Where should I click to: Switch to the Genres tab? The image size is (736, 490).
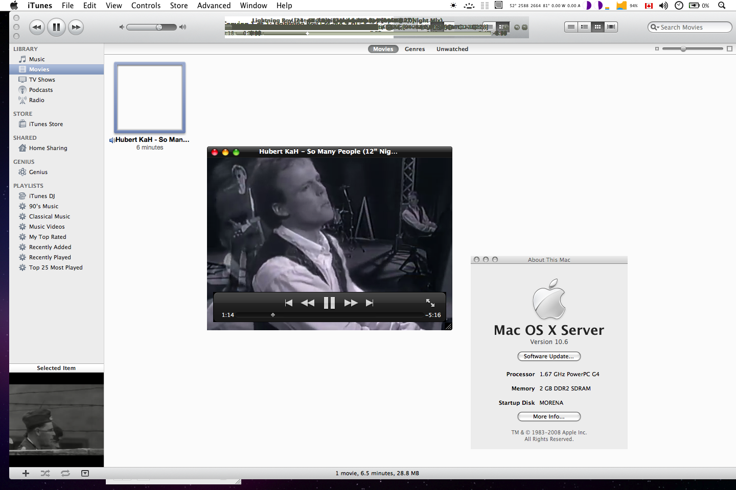415,49
